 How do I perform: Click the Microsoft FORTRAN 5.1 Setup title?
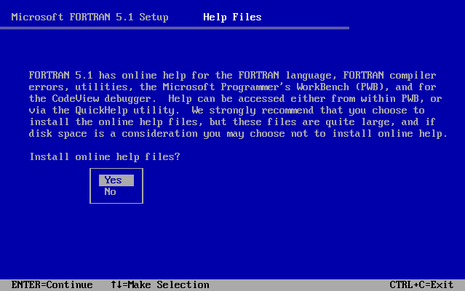pyautogui.click(x=90, y=17)
